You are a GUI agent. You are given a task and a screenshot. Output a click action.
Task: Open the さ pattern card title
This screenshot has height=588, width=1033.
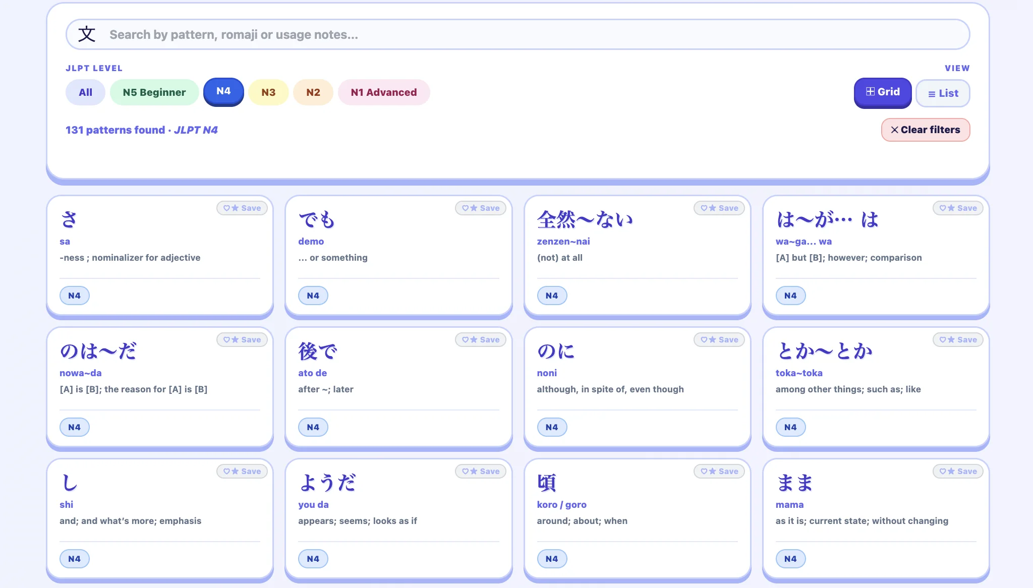pyautogui.click(x=69, y=220)
